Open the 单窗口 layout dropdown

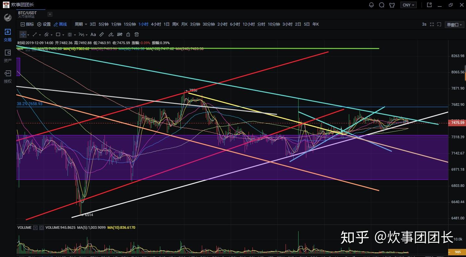(x=454, y=25)
